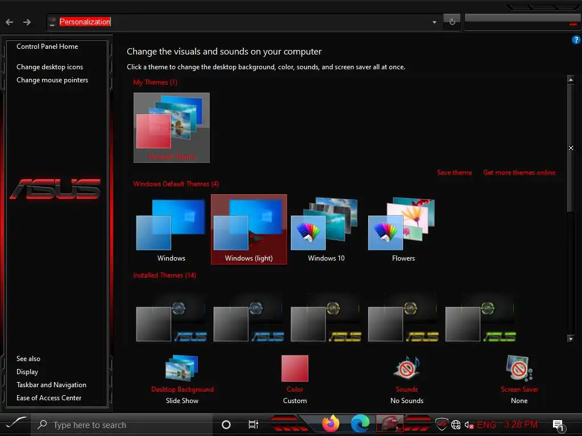Click Get more themes online
This screenshot has height=436, width=582.
point(519,173)
